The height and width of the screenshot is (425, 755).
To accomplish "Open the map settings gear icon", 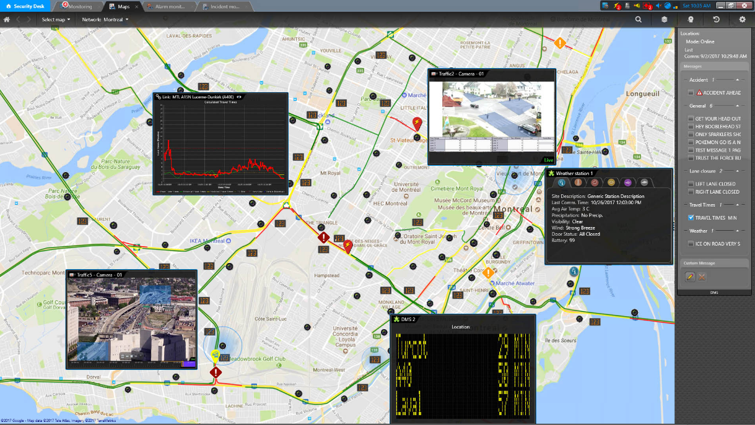I will [742, 19].
